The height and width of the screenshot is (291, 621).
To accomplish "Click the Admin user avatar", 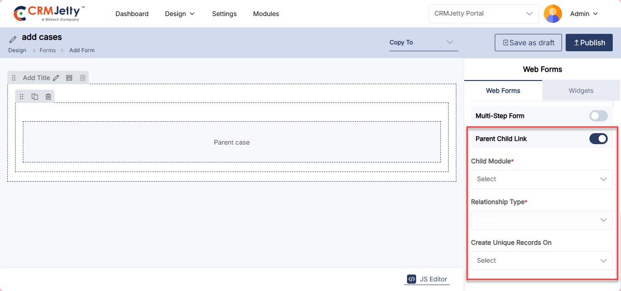I will pos(552,14).
